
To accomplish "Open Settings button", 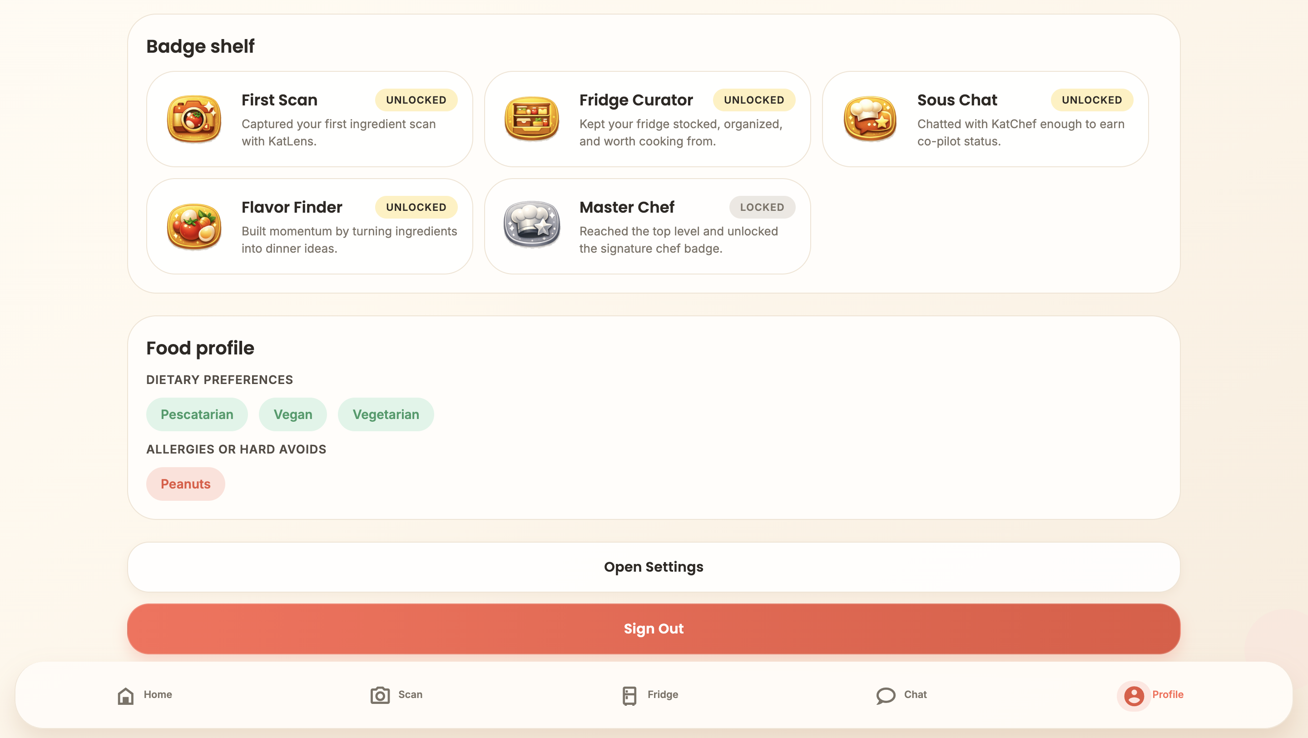I will pos(654,567).
